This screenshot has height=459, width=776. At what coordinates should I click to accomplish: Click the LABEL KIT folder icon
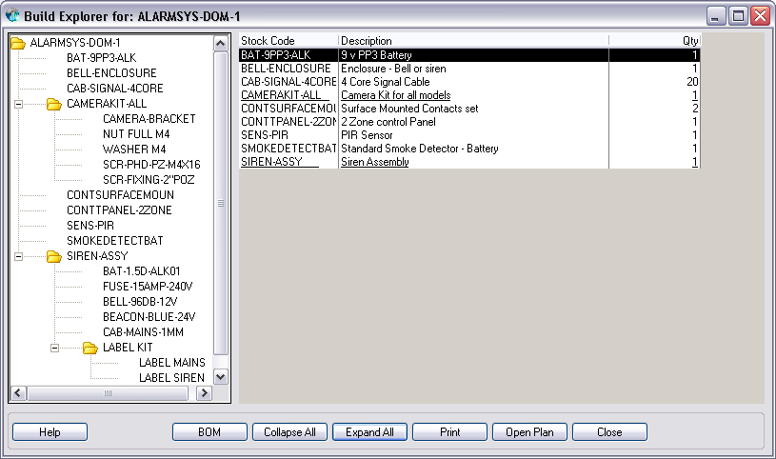tap(90, 349)
